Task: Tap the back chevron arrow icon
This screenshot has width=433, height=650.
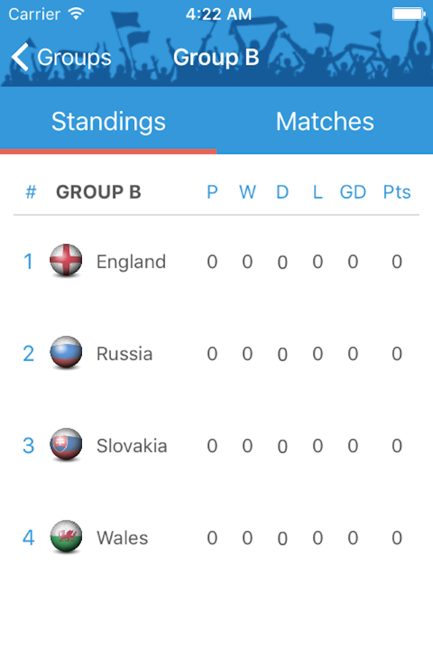Action: pyautogui.click(x=20, y=57)
